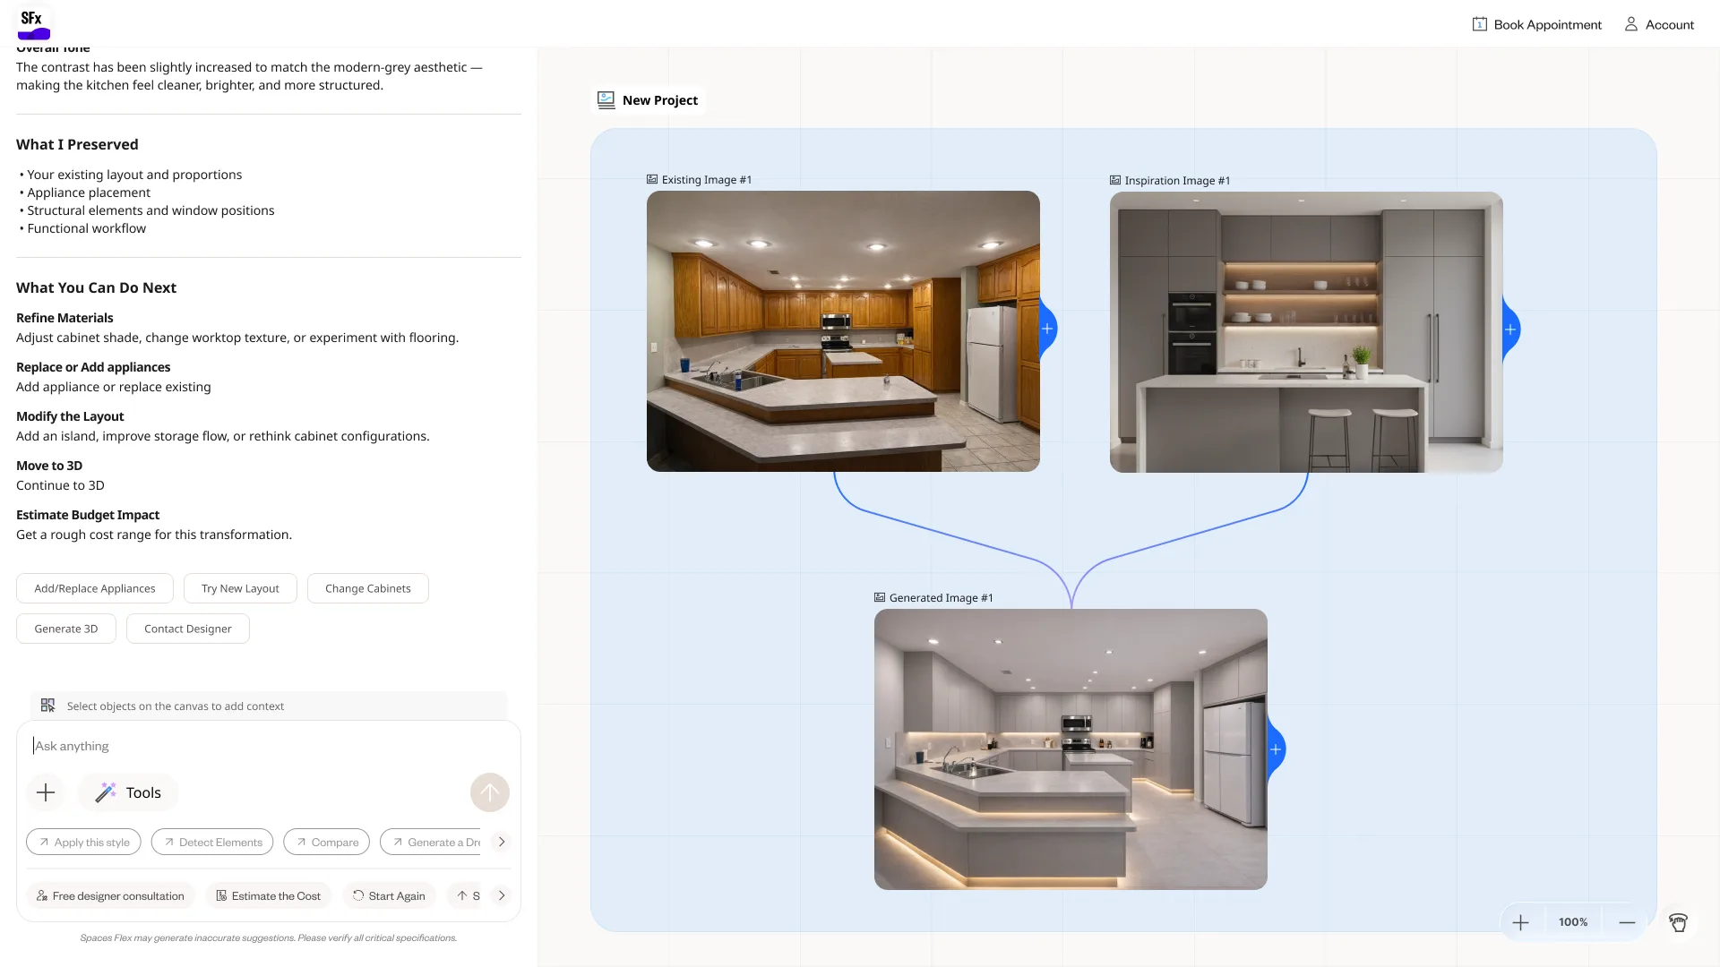Click the Inspiration Image #1 label icon
This screenshot has height=967, width=1720.
coord(1115,181)
